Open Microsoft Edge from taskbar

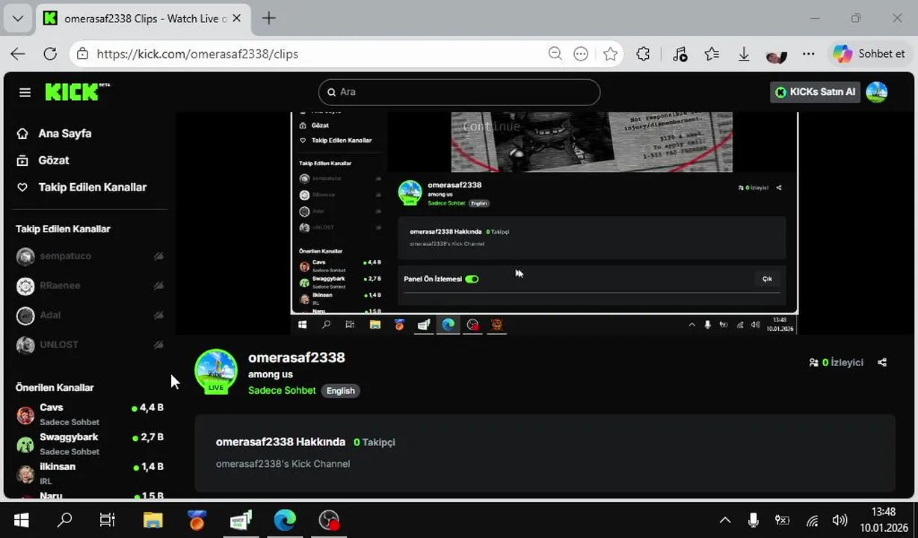pyautogui.click(x=285, y=520)
